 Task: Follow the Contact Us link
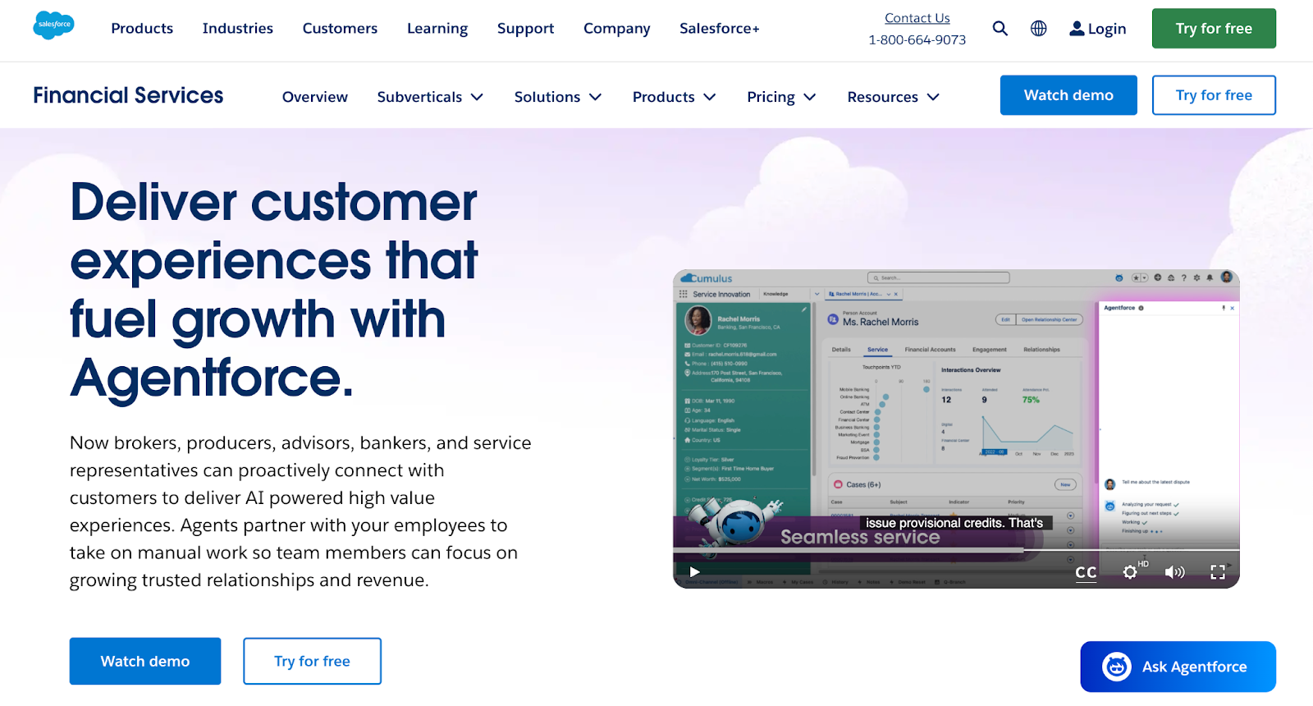pos(917,18)
